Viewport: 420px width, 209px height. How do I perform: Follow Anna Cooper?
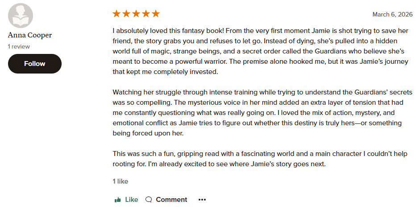35,64
